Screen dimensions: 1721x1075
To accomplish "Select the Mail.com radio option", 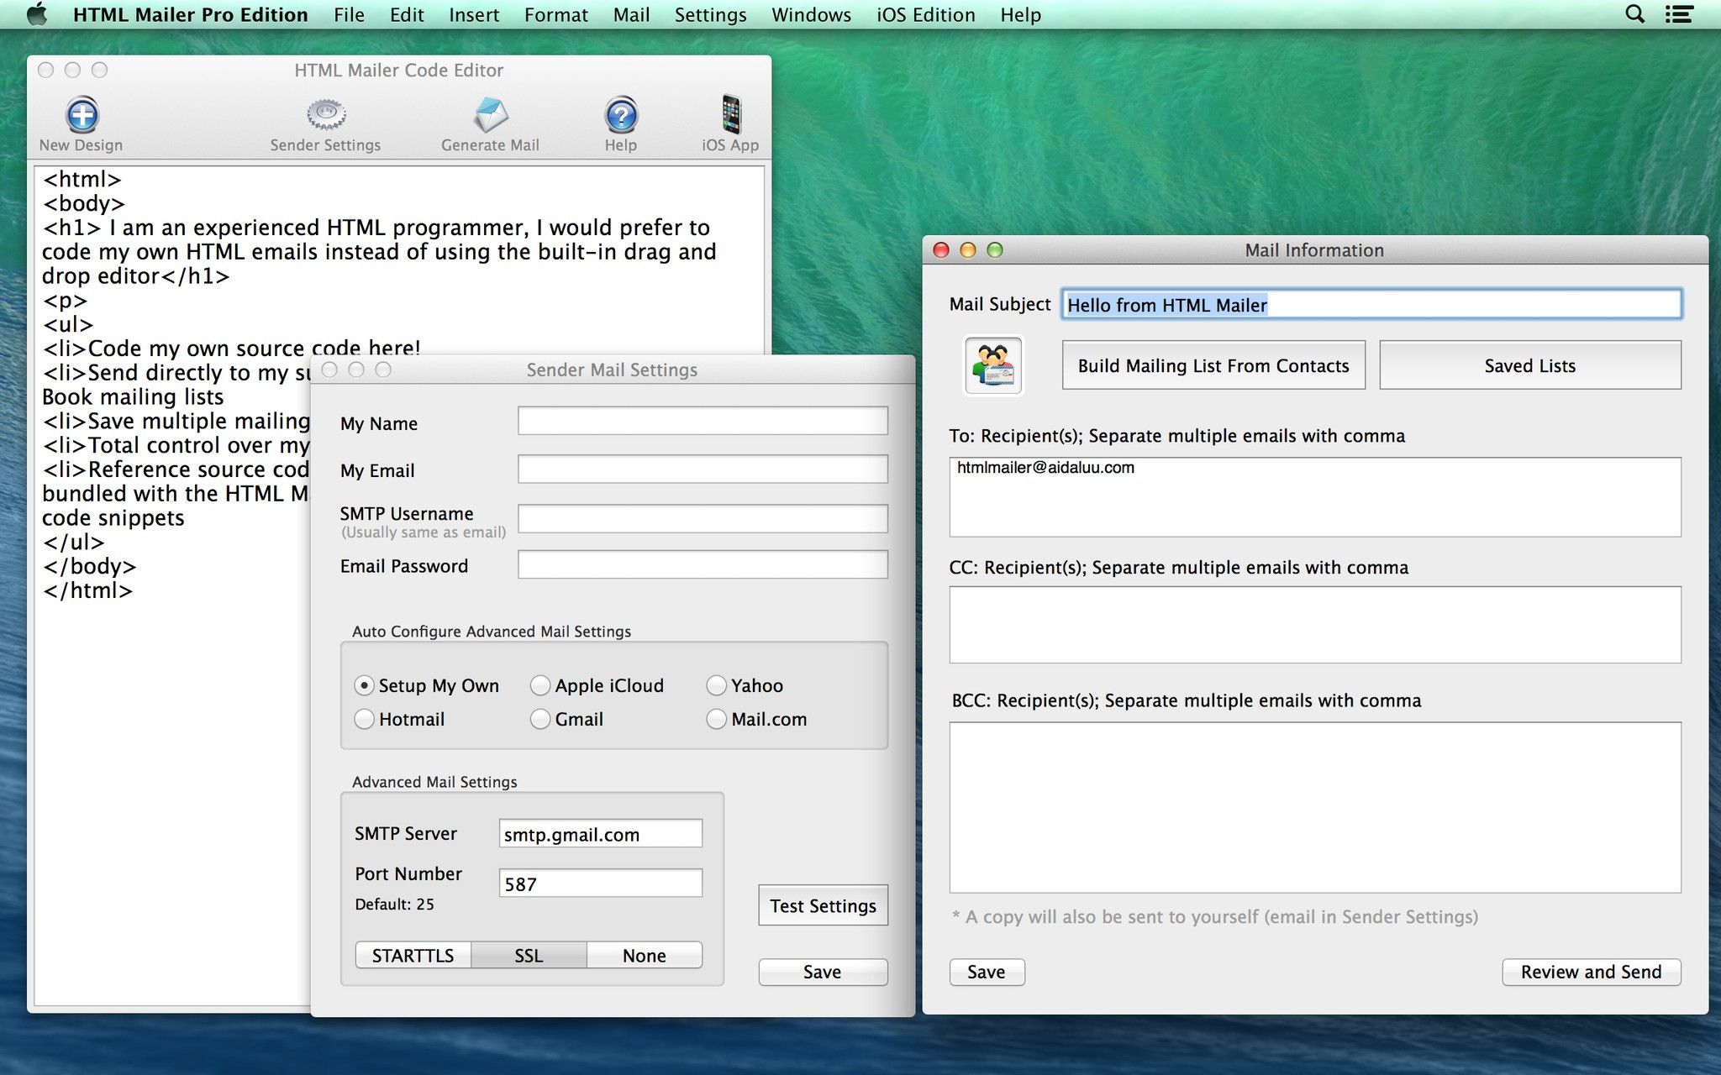I will point(716,719).
